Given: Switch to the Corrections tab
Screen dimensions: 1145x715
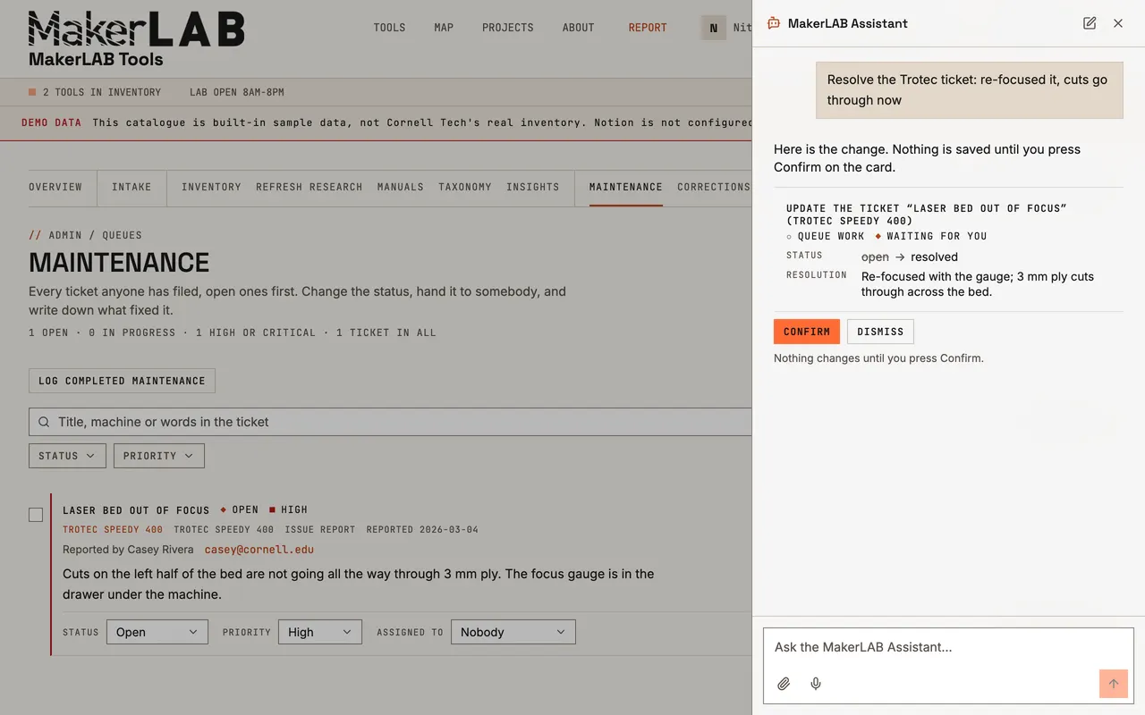Looking at the screenshot, I should (x=714, y=187).
